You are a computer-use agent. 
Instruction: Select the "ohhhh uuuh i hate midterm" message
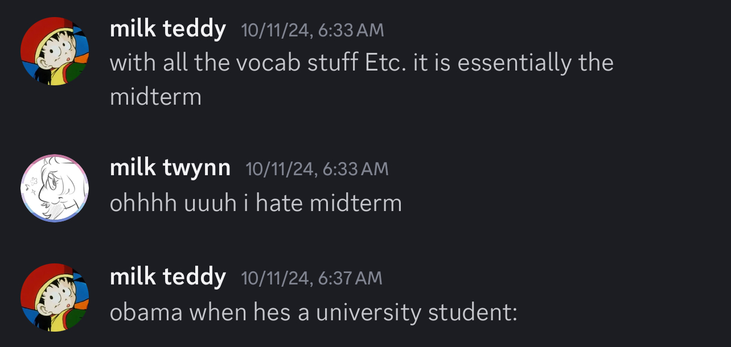pyautogui.click(x=256, y=203)
